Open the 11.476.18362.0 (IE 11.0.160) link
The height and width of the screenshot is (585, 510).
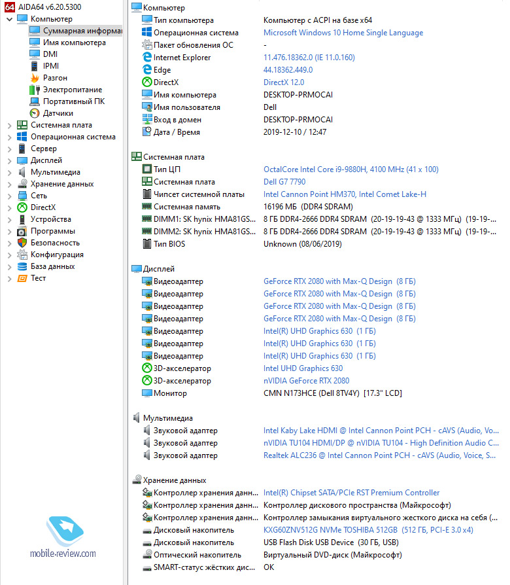tap(309, 58)
